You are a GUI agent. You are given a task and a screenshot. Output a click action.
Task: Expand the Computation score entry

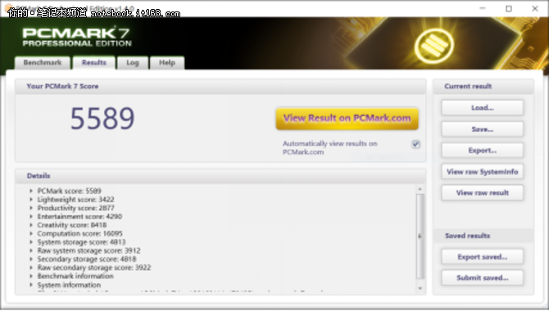[x=31, y=234]
